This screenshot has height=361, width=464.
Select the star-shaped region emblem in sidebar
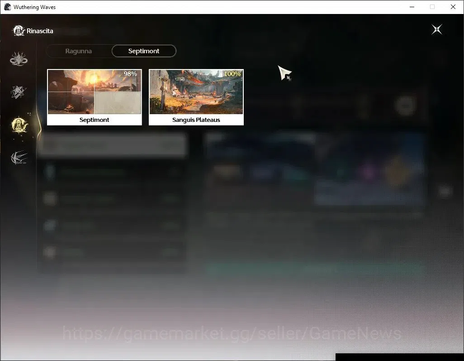click(x=19, y=92)
